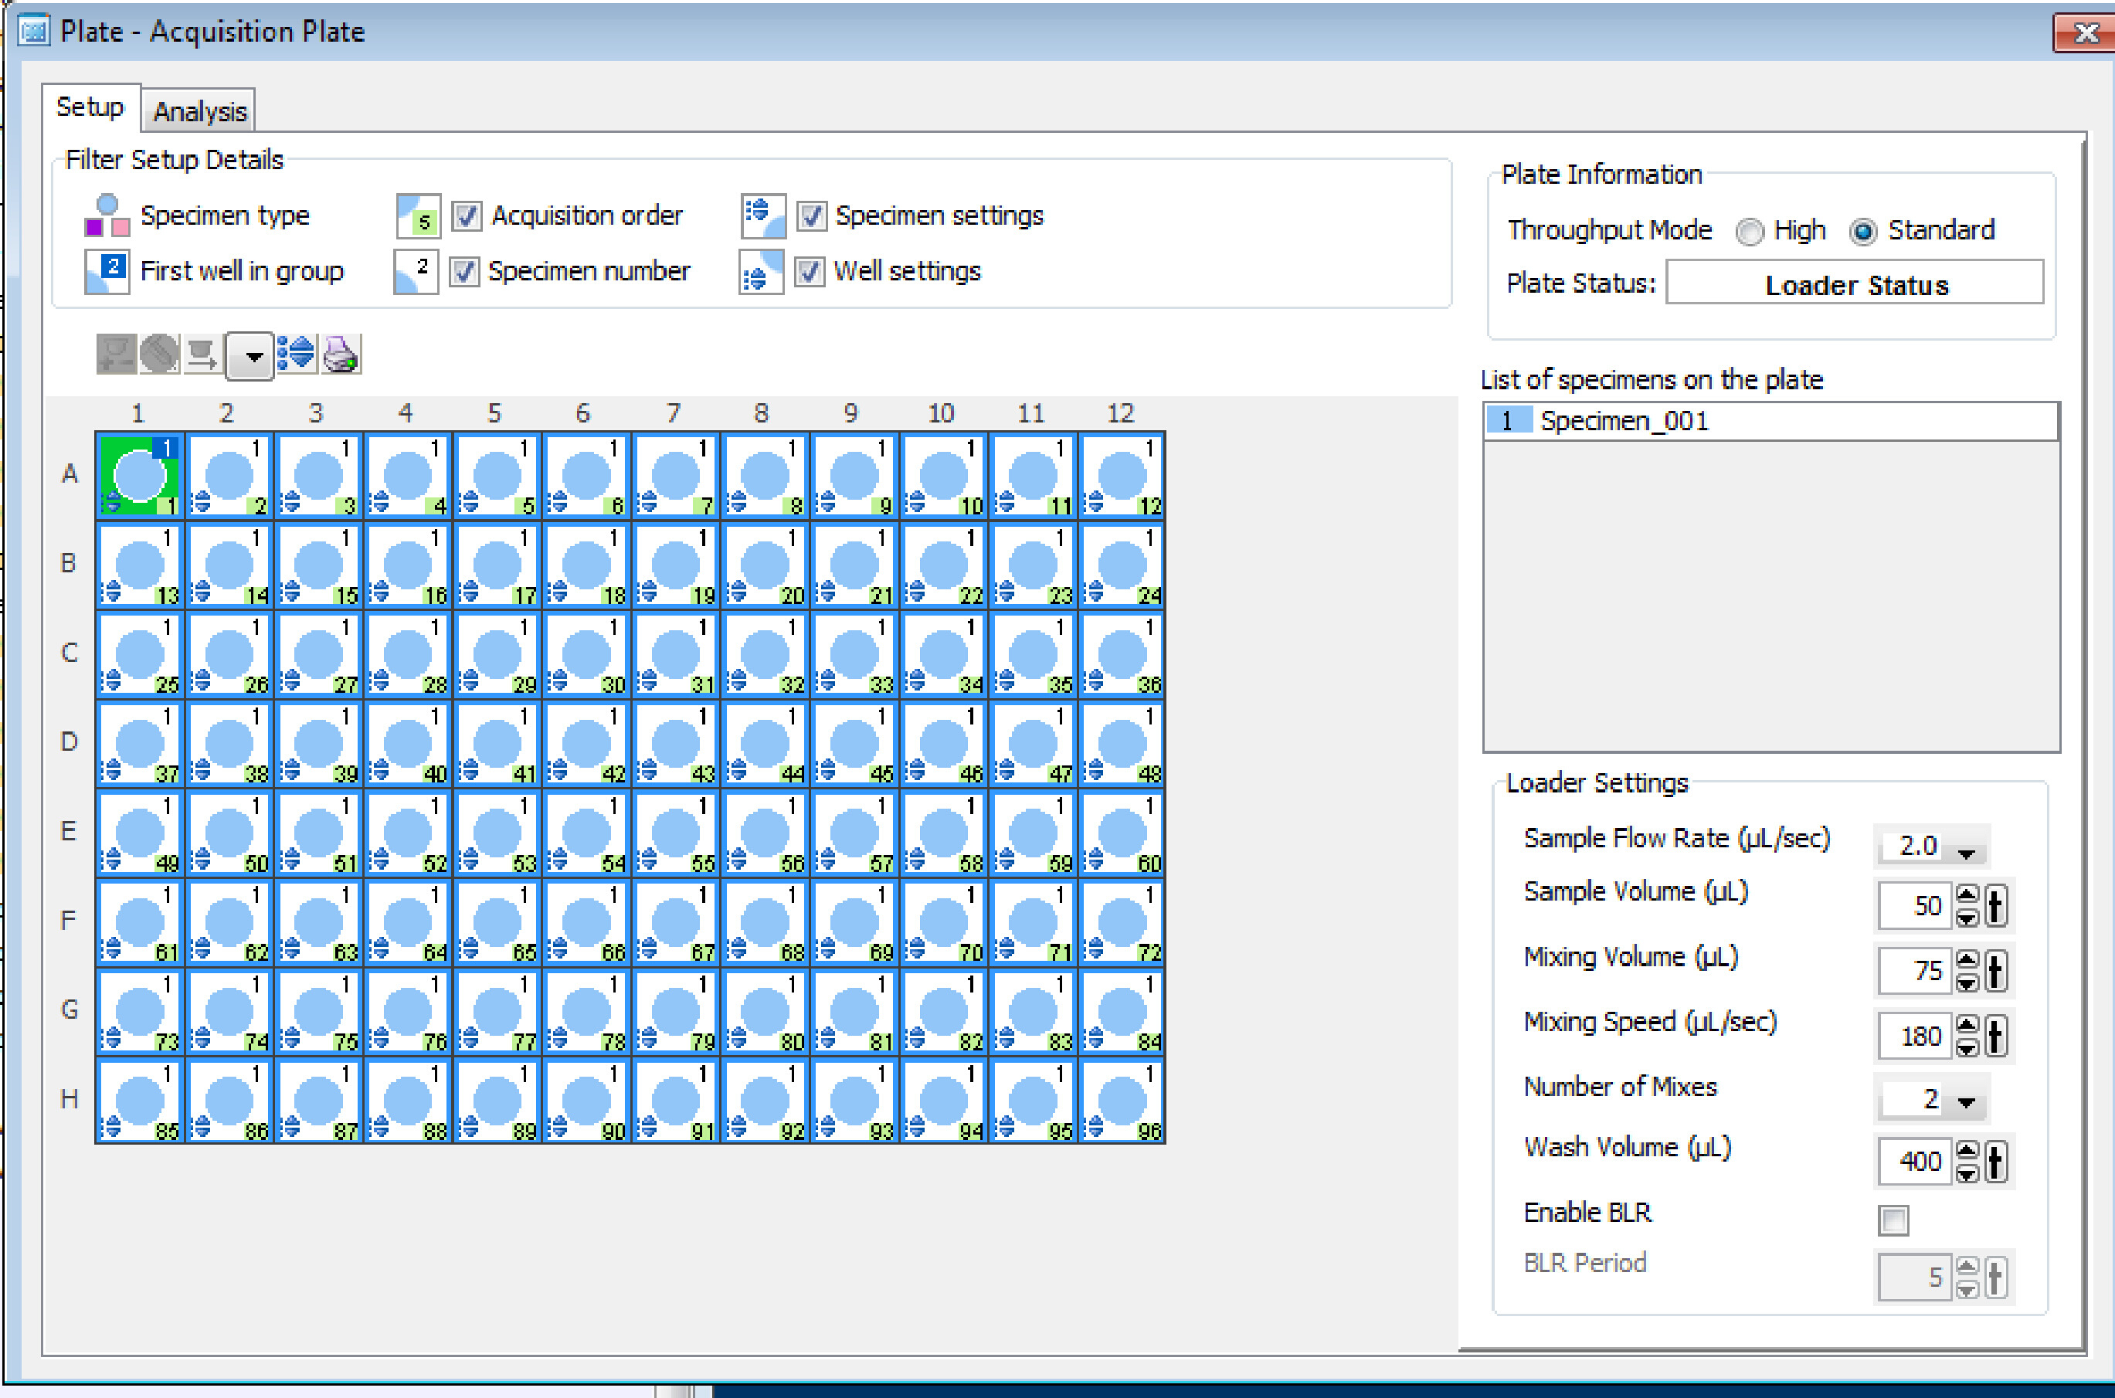Select well A1 on the plate
Image resolution: width=2115 pixels, height=1398 pixels.
(x=140, y=475)
